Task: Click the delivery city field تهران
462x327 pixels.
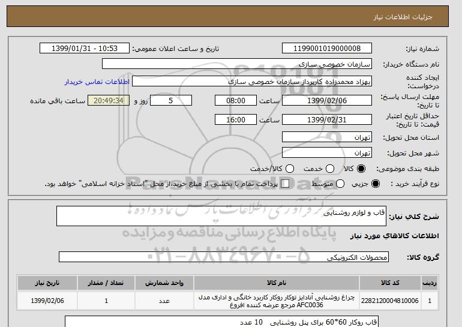Action: (x=327, y=152)
